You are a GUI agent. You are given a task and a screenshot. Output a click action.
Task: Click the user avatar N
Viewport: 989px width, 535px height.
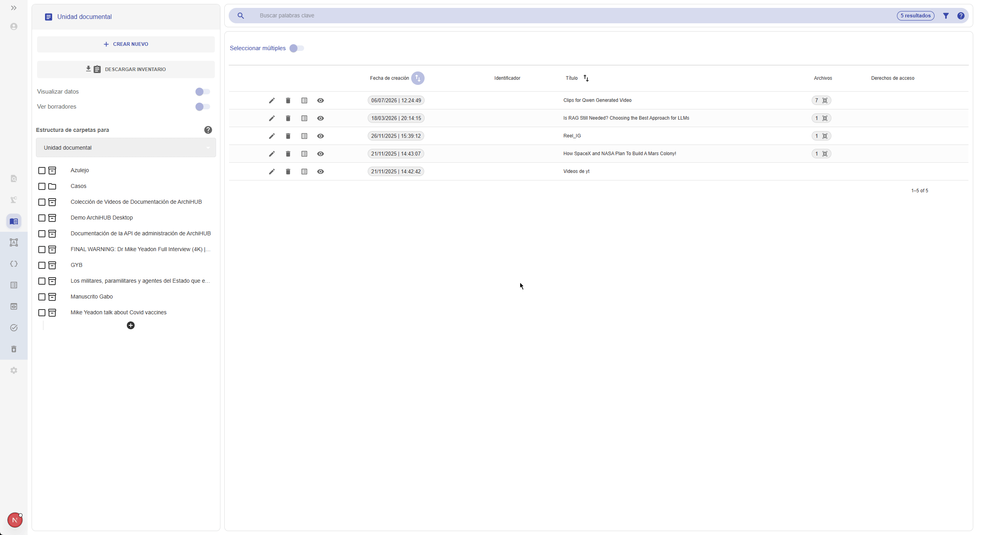point(15,520)
